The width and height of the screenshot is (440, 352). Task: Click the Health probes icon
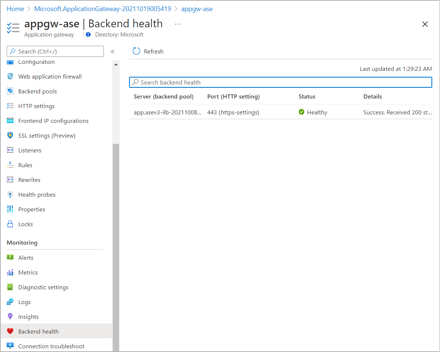tap(10, 194)
